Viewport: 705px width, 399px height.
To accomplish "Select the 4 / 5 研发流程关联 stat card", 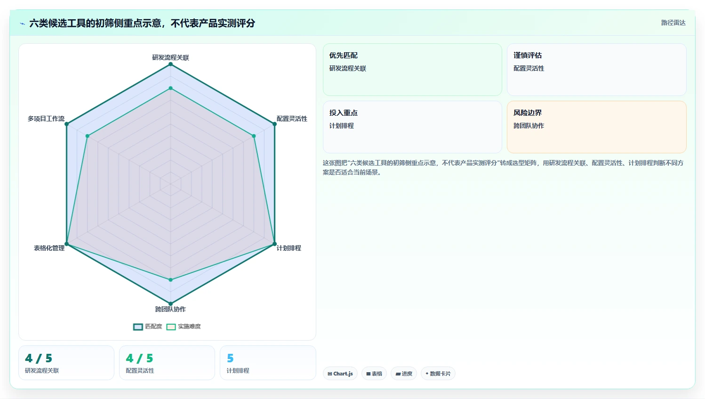I will pyautogui.click(x=66, y=363).
